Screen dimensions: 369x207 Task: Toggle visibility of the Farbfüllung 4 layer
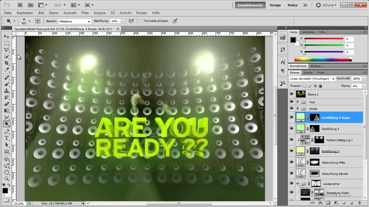tap(291, 129)
